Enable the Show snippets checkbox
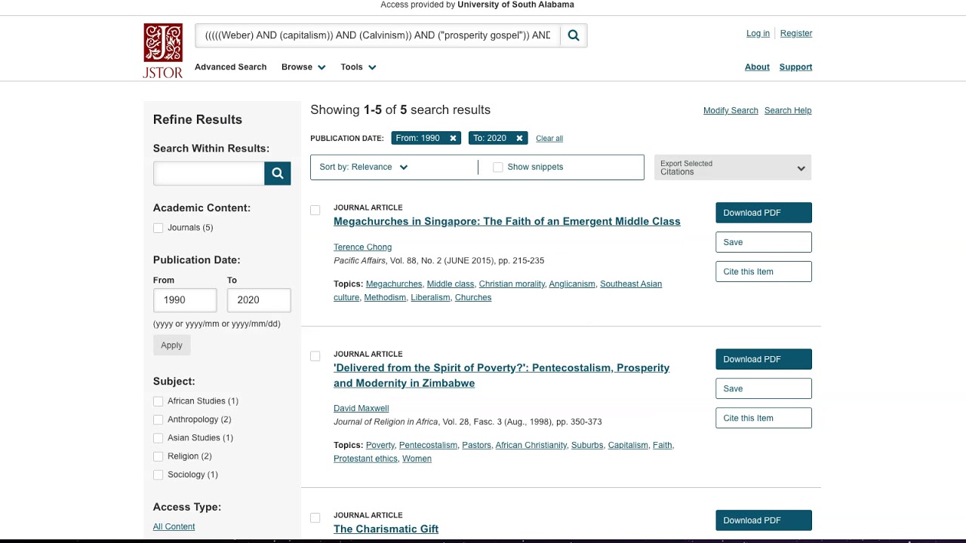Screen dimensions: 966x543 point(498,167)
